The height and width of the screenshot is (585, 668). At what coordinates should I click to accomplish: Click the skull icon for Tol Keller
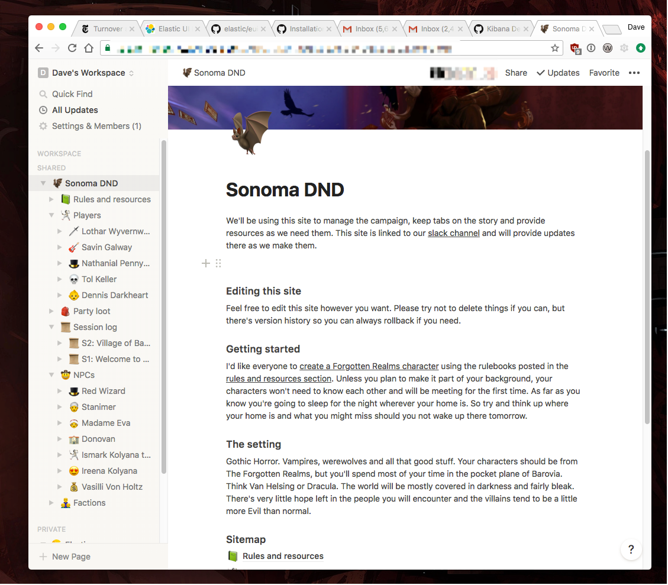[x=74, y=279]
